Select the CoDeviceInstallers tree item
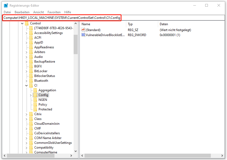This screenshot has height=160, width=227. click(47, 133)
